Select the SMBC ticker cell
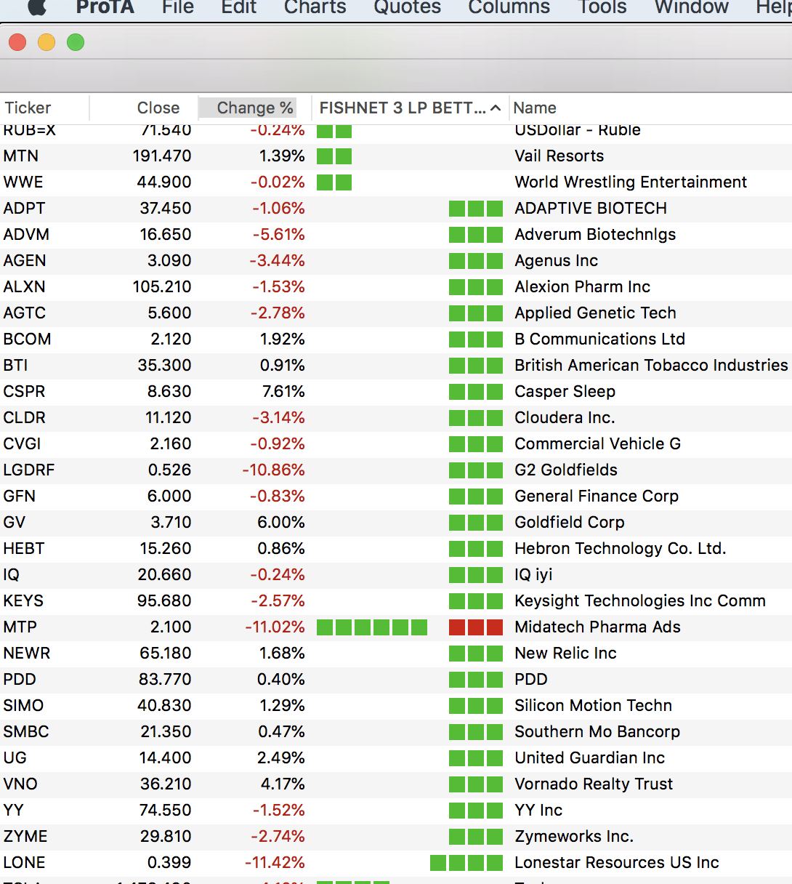792x884 pixels. pyautogui.click(x=26, y=731)
